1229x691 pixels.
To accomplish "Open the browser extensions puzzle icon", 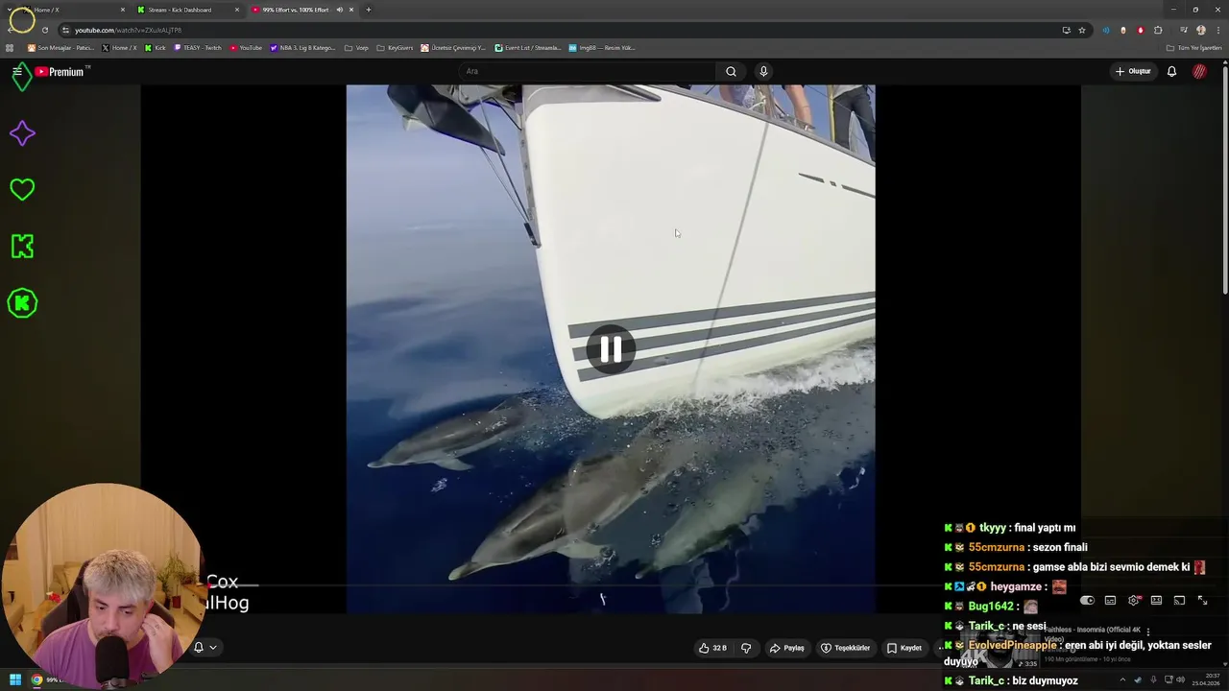I will pos(1158,30).
